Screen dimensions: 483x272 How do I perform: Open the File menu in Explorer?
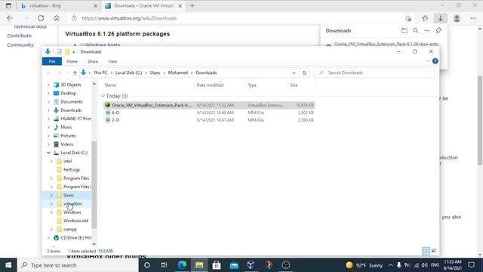click(x=52, y=61)
